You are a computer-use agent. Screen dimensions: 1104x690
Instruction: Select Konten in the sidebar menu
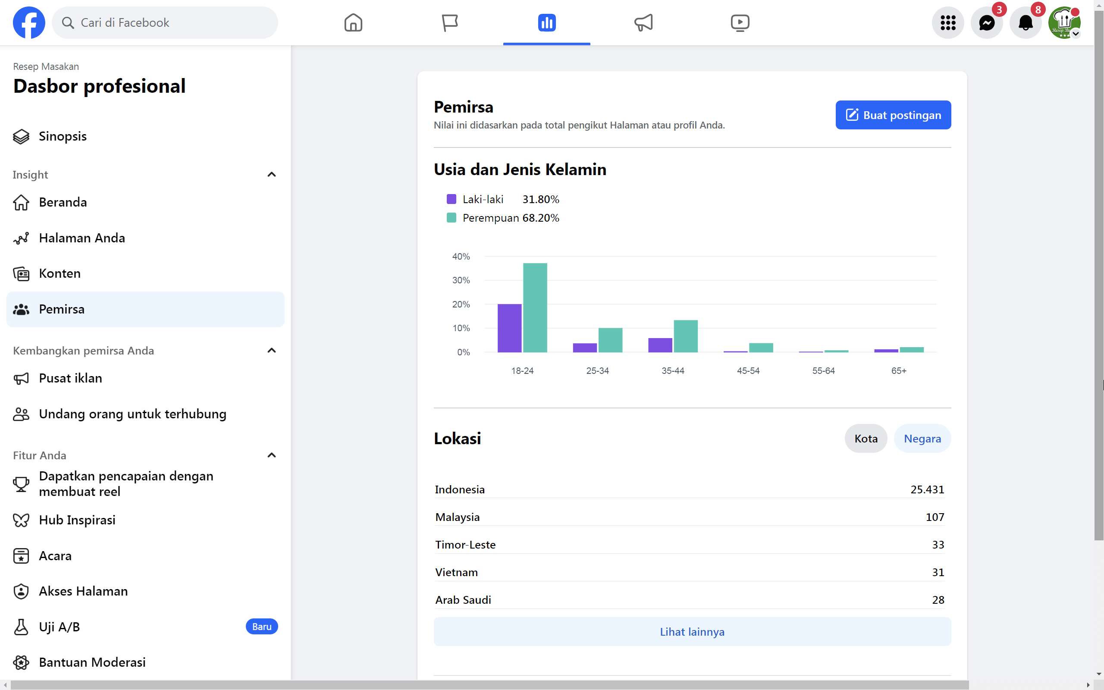pos(60,273)
